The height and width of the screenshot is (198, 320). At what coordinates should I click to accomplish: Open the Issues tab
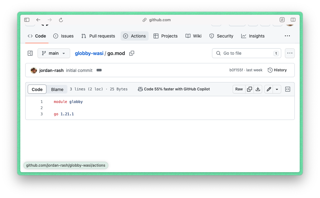click(x=63, y=36)
